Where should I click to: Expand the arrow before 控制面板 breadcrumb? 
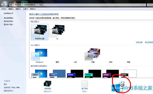(13, 5)
